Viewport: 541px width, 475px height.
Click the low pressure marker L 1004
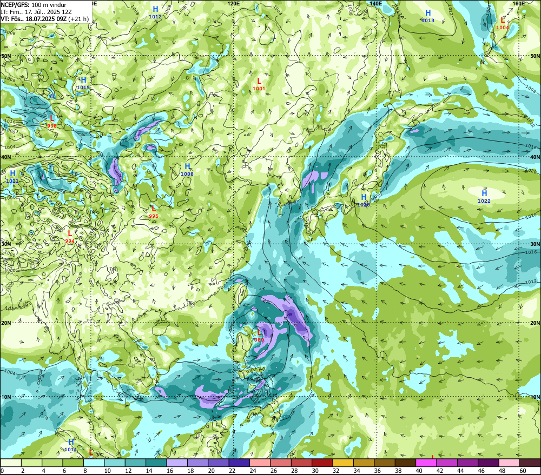click(503, 23)
